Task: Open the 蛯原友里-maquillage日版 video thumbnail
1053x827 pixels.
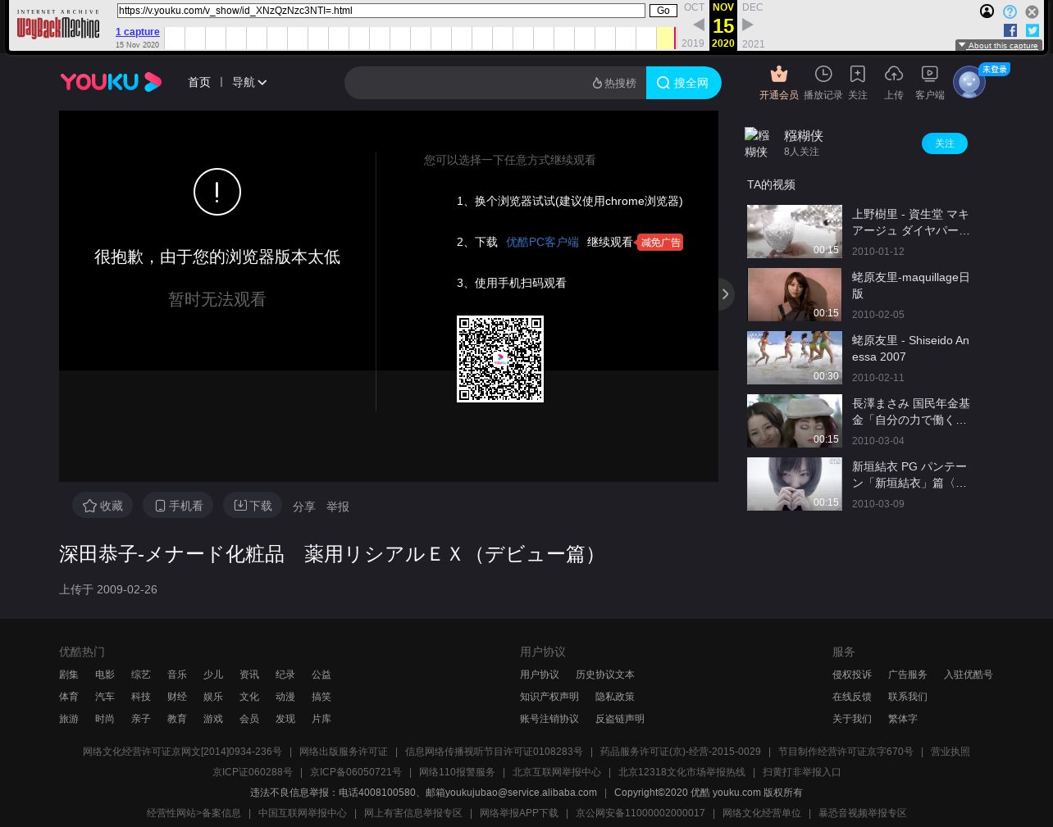Action: [x=795, y=295]
